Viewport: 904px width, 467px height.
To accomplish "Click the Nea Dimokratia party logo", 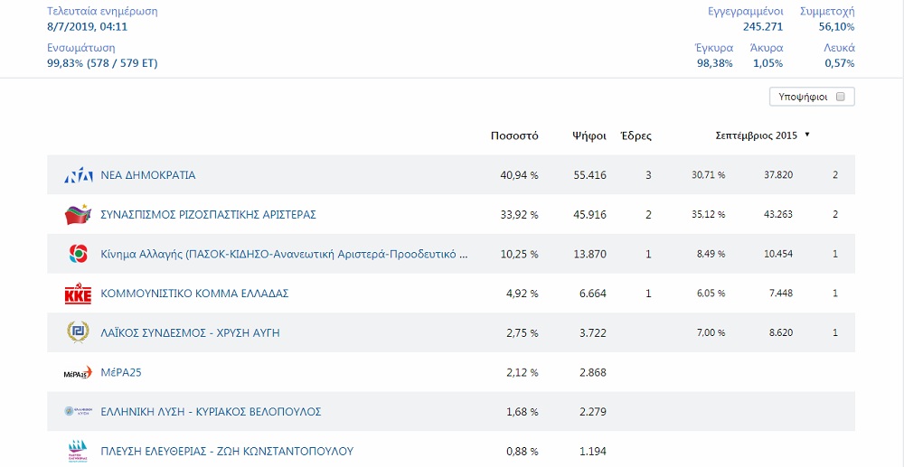I will point(79,175).
